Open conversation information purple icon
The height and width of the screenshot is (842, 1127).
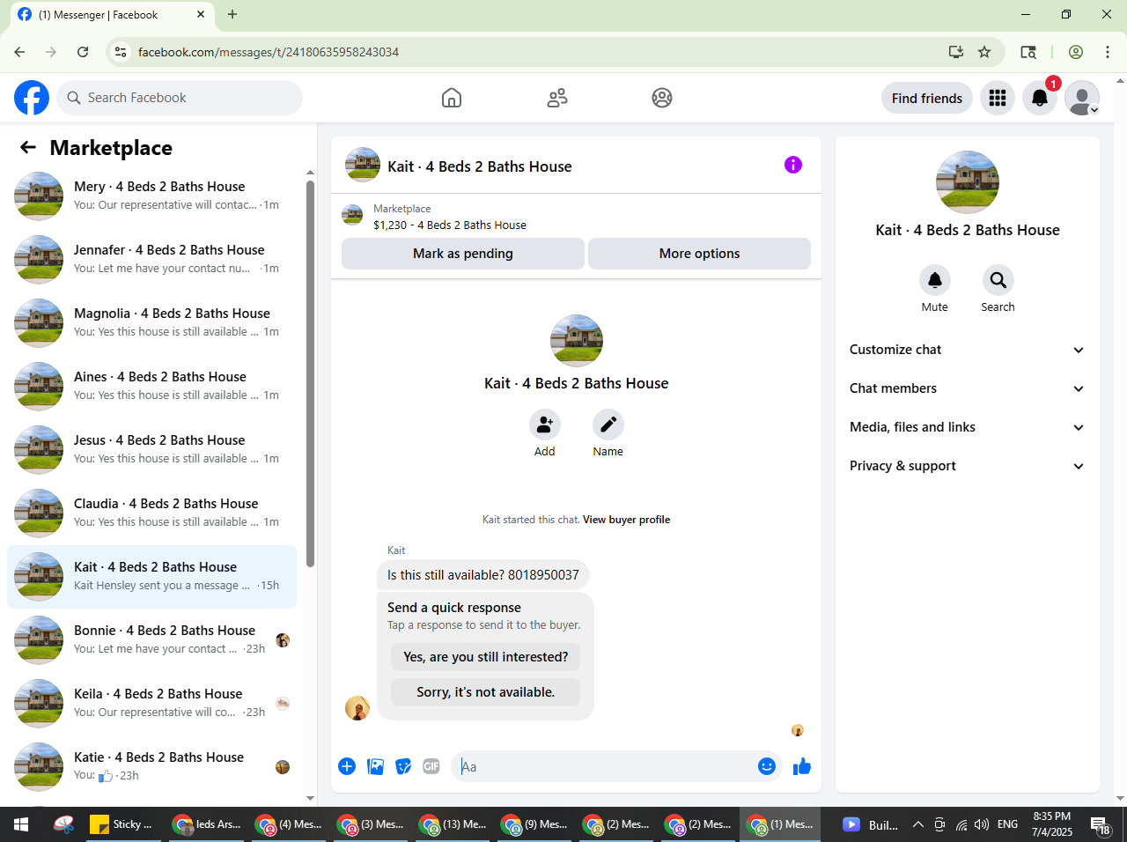coord(793,165)
